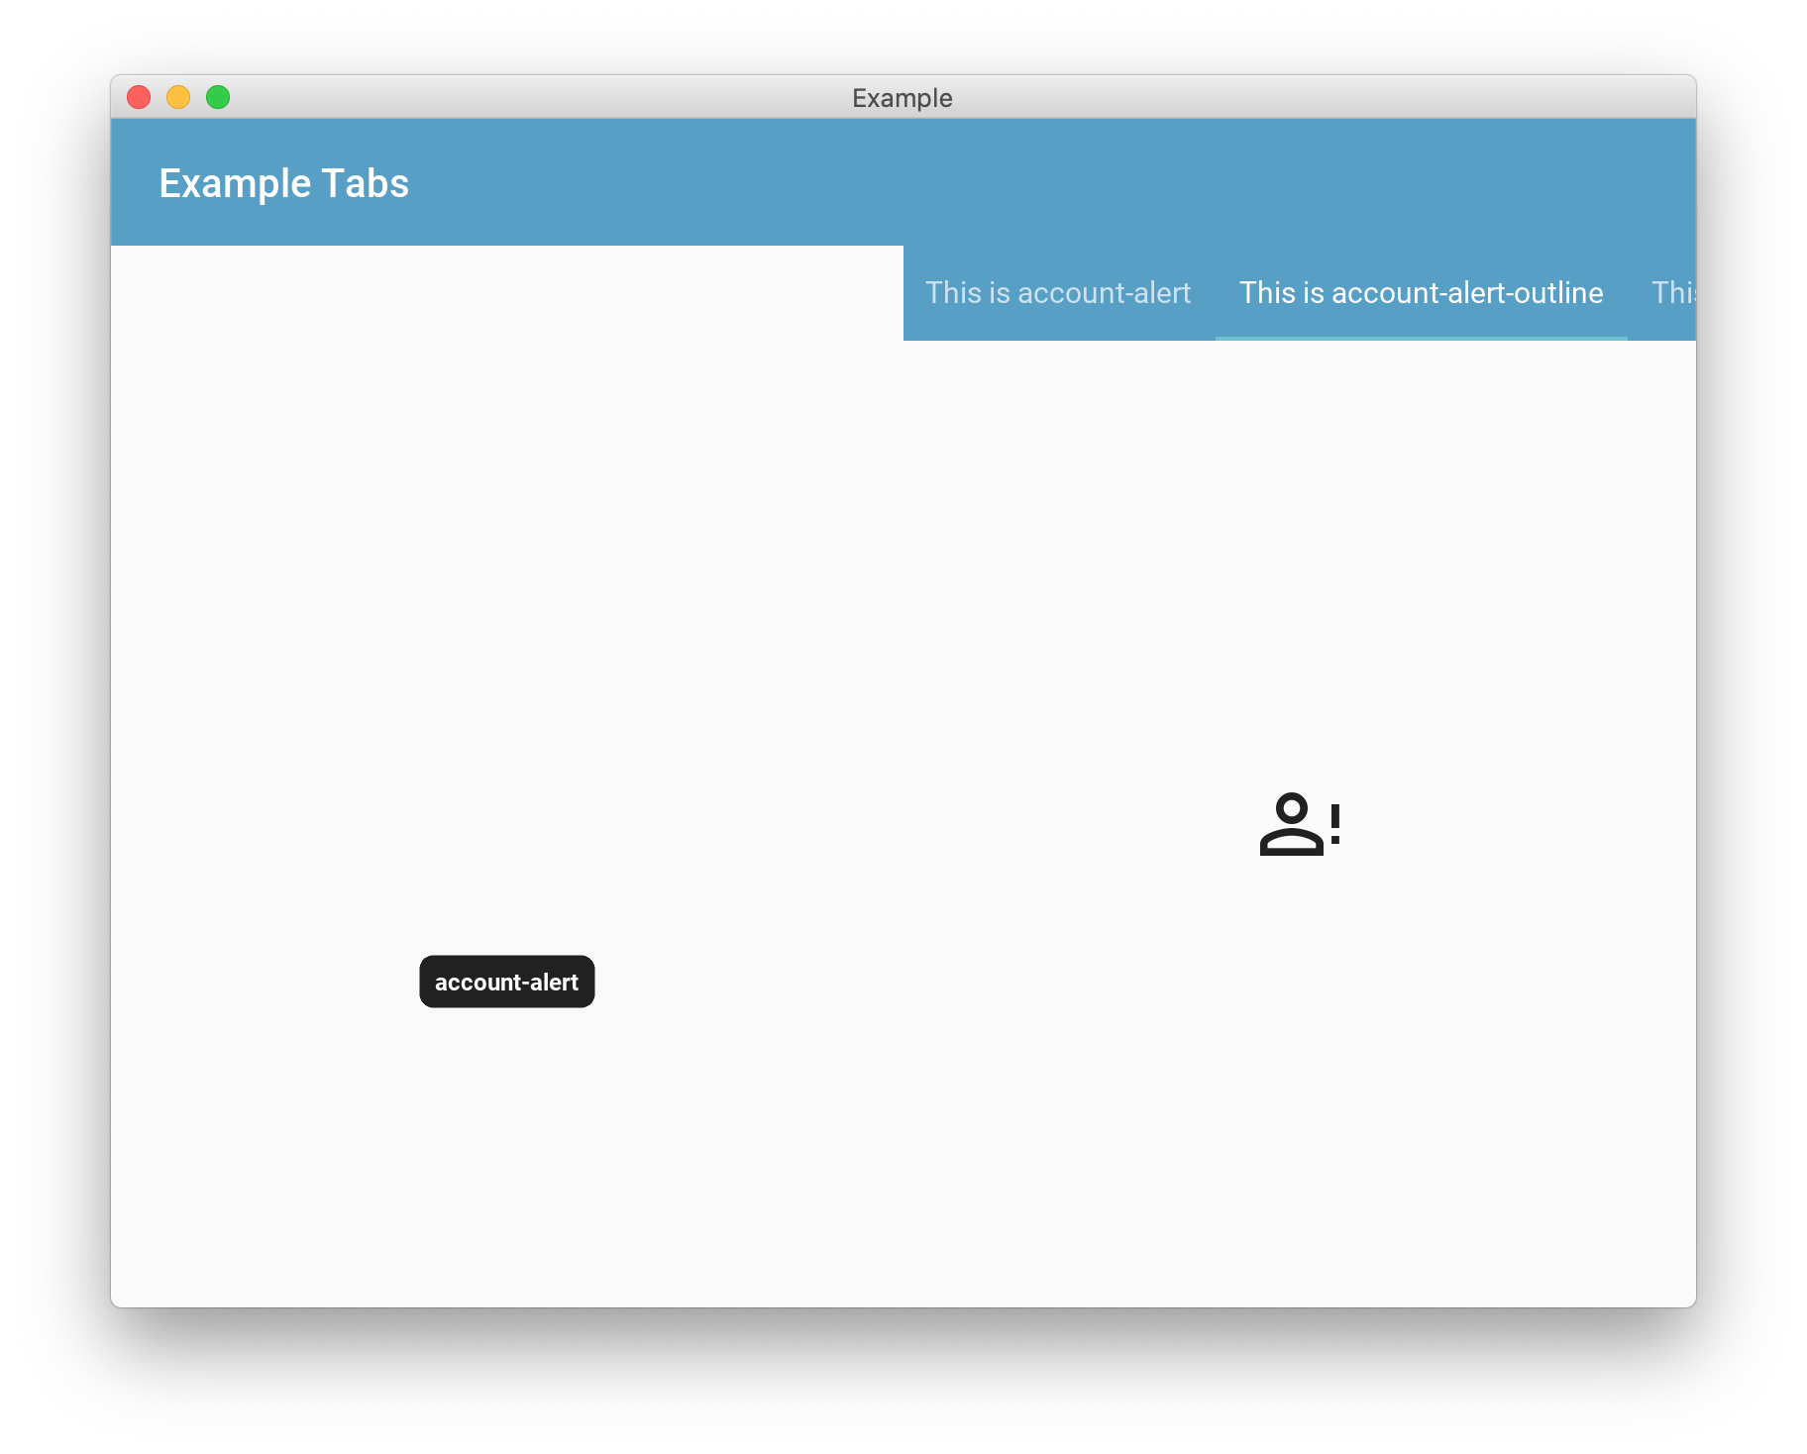The image size is (1807, 1454).
Task: Select the 'This is account-alert' tab
Action: click(1057, 293)
